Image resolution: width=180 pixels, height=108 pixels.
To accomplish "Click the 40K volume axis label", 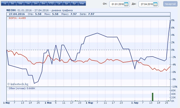I will tap(173, 94).
